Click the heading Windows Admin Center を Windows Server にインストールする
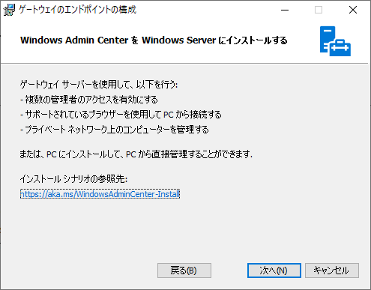Viewport: 371px width, 290px height. (x=154, y=40)
